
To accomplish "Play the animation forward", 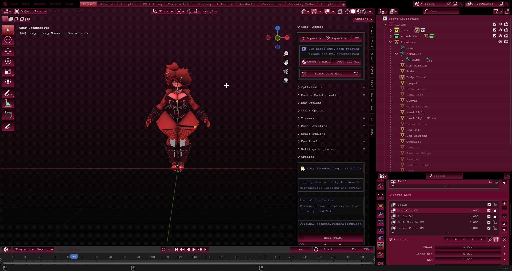I will pos(194,249).
